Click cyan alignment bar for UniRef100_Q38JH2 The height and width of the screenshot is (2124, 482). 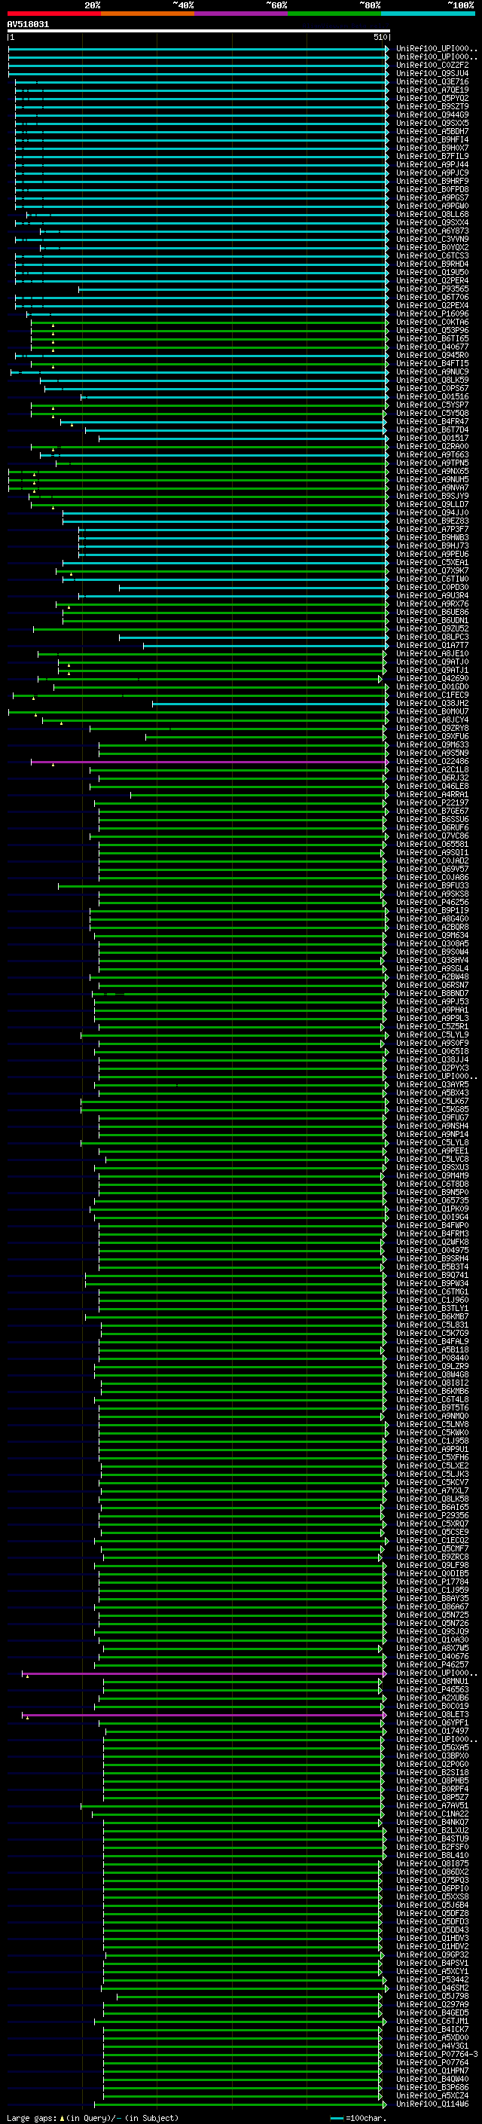270,703
